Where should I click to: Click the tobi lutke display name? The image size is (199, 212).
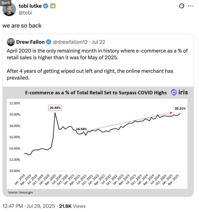pyautogui.click(x=30, y=6)
